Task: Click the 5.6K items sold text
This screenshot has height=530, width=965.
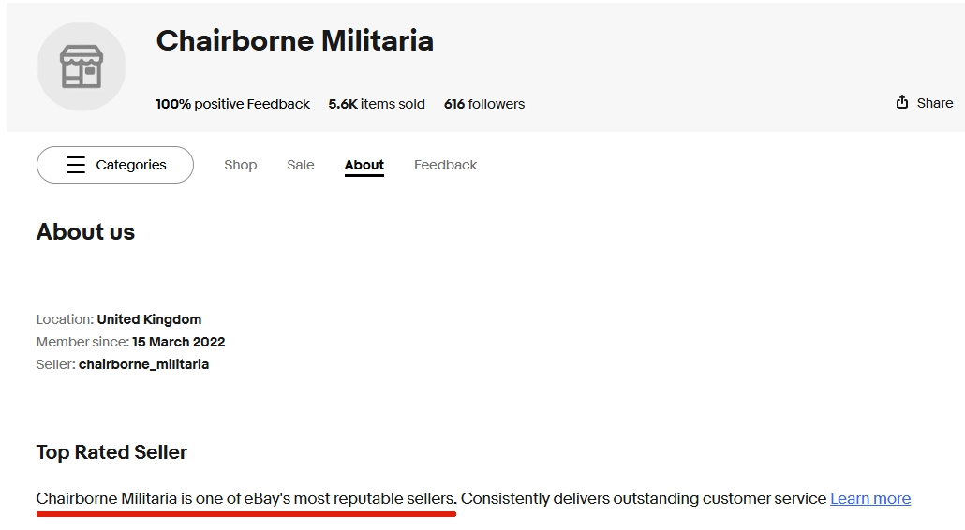Action: click(x=377, y=104)
